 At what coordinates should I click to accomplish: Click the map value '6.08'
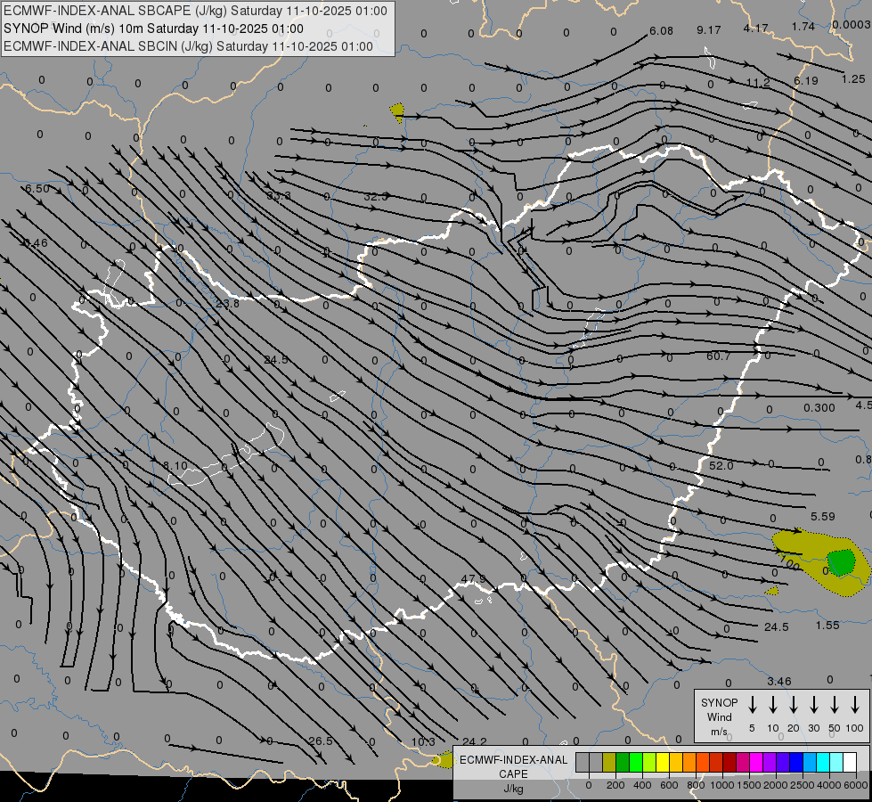tap(661, 31)
